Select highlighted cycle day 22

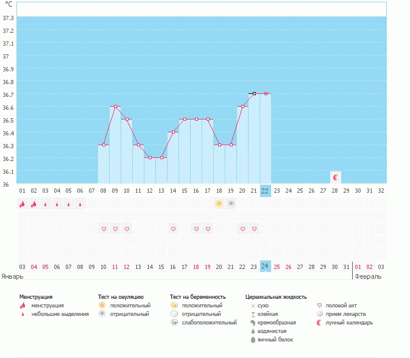click(266, 191)
